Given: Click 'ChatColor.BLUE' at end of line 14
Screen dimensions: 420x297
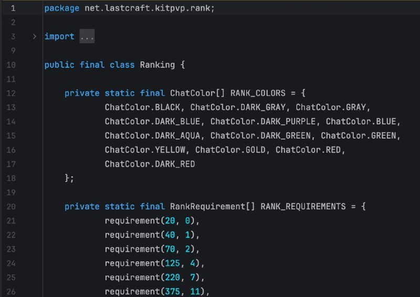Looking at the screenshot, I should (x=361, y=122).
